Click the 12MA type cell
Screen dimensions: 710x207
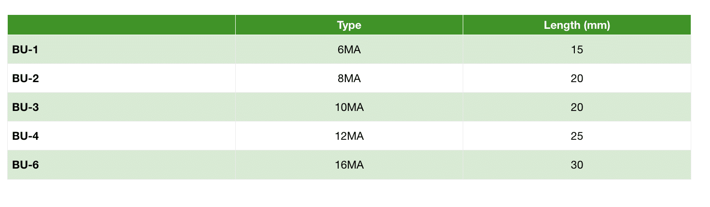349,136
